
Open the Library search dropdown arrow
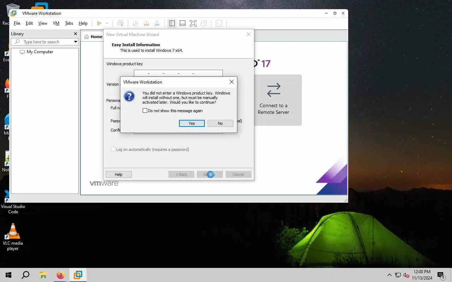(76, 42)
